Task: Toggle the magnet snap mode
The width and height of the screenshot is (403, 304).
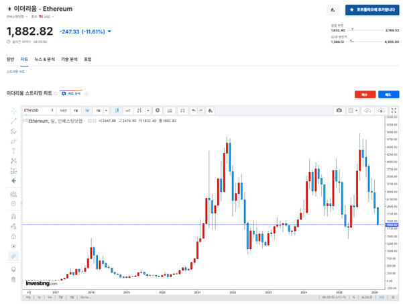Action: pos(13,217)
